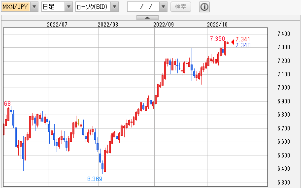Viewport: 301px width, 188px height.
Task: Open the chart information icon
Action: pyautogui.click(x=204, y=7)
